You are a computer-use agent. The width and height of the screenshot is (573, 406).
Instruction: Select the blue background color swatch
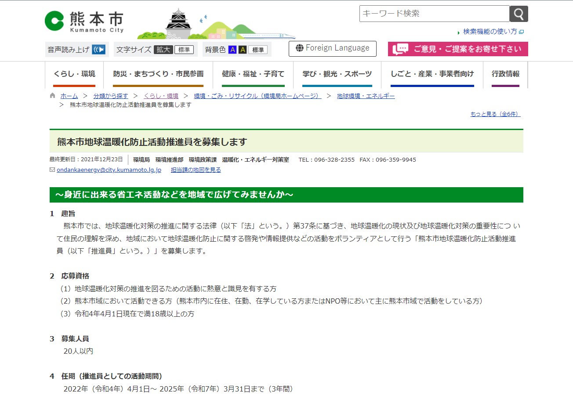233,50
